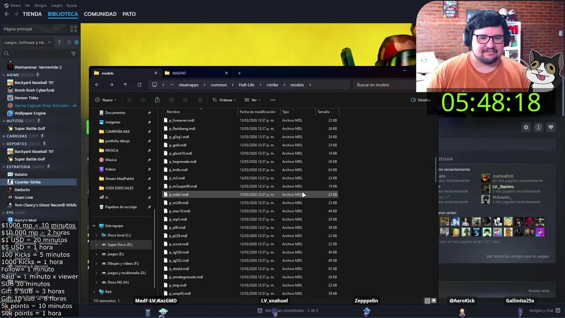Click Página principal in Steam library
The width and height of the screenshot is (565, 318).
click(18, 29)
